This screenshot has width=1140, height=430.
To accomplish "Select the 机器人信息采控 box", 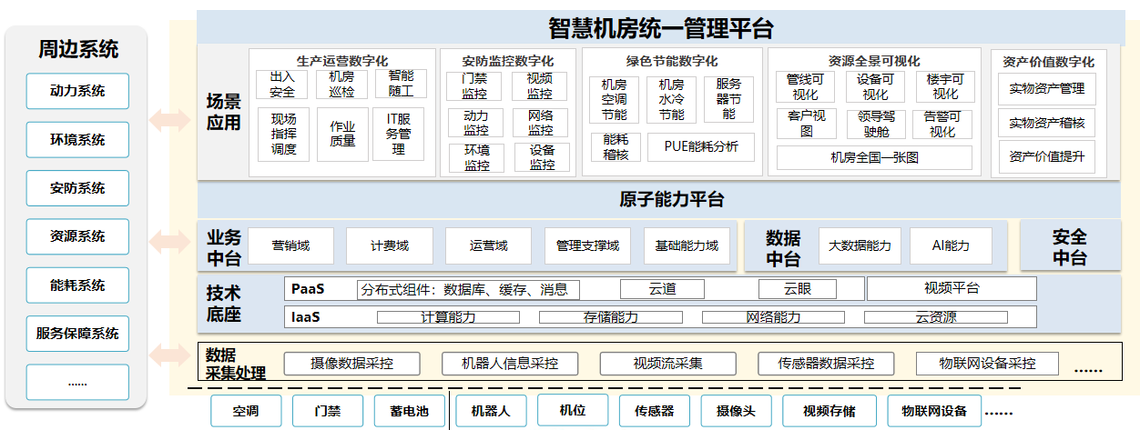I will [511, 364].
